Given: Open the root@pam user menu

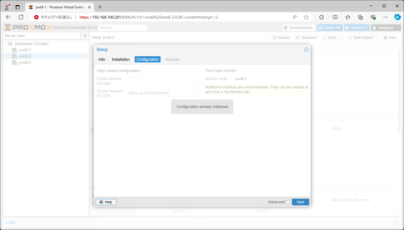Looking at the screenshot, I should click(386, 28).
